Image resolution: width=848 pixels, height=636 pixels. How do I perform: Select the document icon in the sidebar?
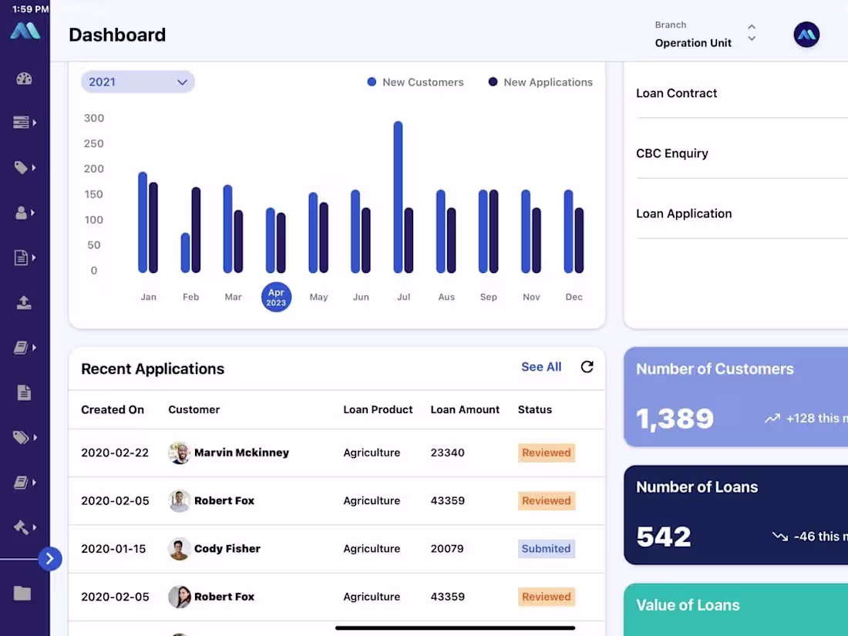click(24, 392)
